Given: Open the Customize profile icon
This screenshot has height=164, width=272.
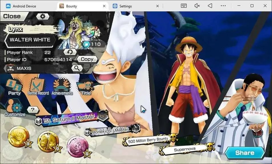Looking at the screenshot, I should (15, 108).
